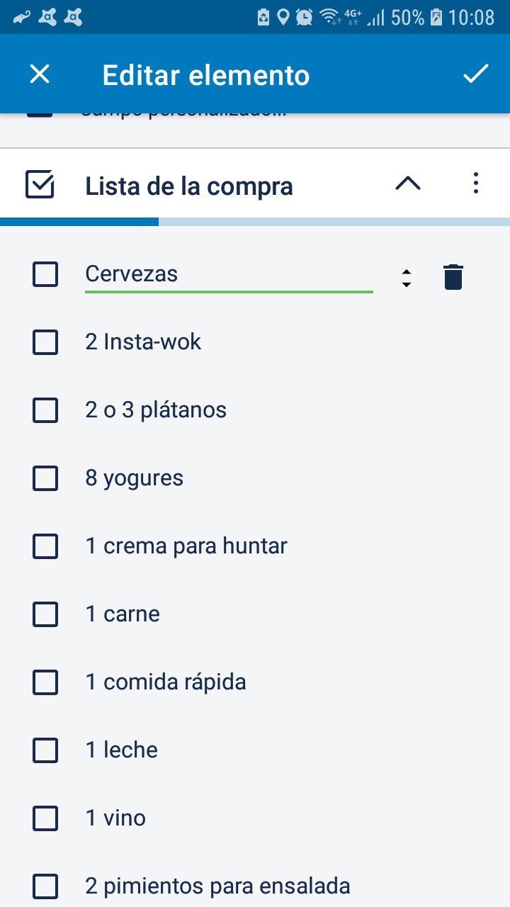Open the three-dot menu for Lista de la compra
Viewport: 510px width, 907px height.
coord(475,184)
